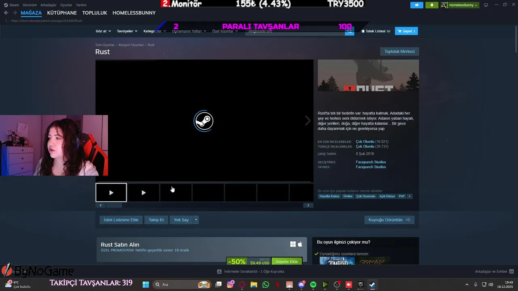Open İstek Listesi wishlist link

coord(376,31)
